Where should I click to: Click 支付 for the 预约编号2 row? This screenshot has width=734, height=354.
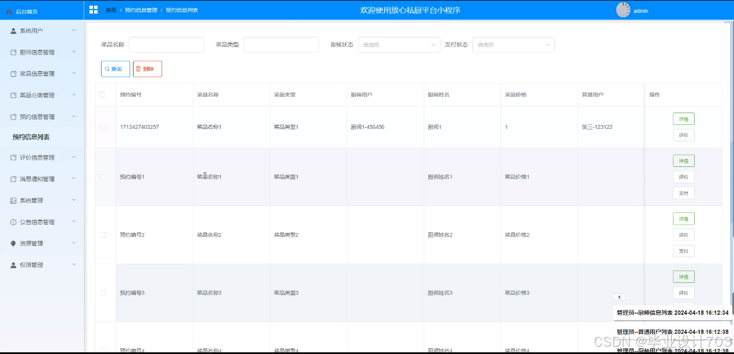pos(683,251)
